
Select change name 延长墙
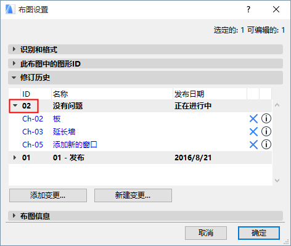click(x=64, y=132)
